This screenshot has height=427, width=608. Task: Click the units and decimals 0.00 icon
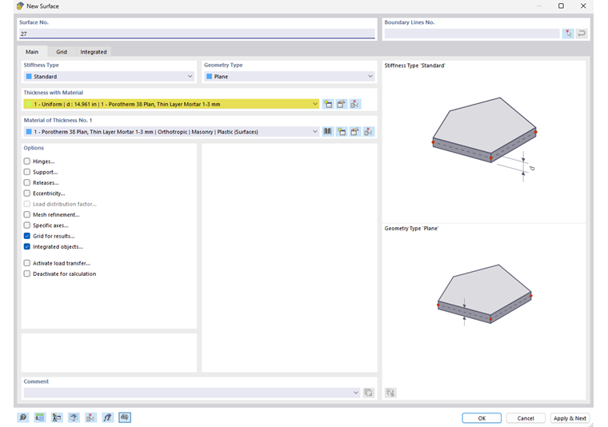[39, 417]
